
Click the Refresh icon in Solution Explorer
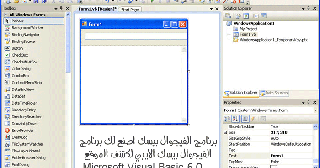(x=246, y=16)
